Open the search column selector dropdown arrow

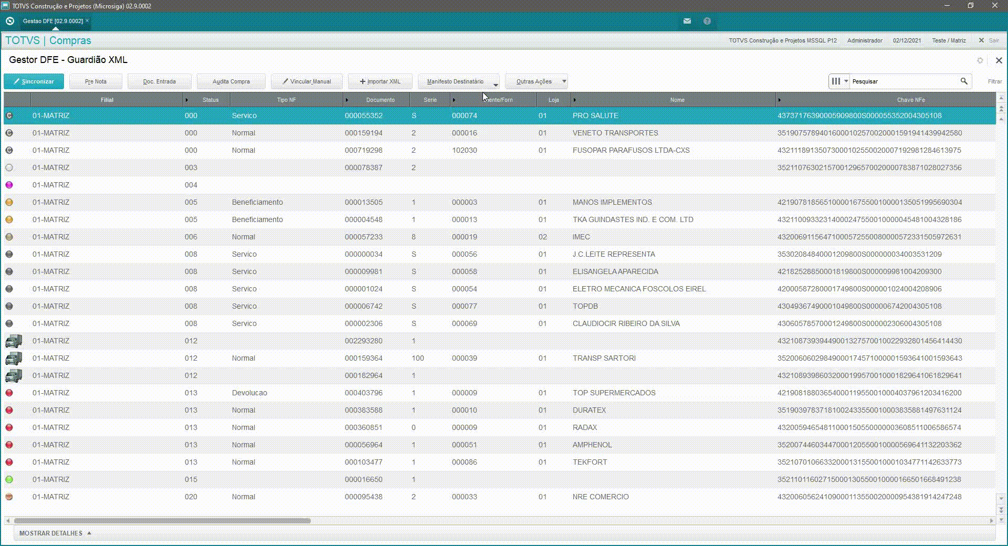pyautogui.click(x=846, y=81)
